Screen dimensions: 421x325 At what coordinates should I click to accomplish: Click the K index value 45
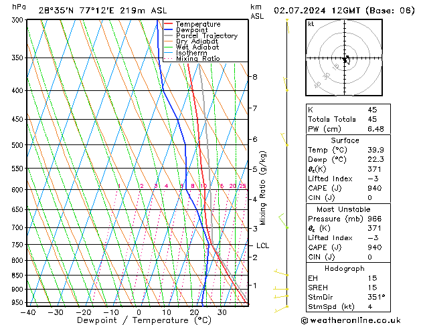(x=372, y=110)
